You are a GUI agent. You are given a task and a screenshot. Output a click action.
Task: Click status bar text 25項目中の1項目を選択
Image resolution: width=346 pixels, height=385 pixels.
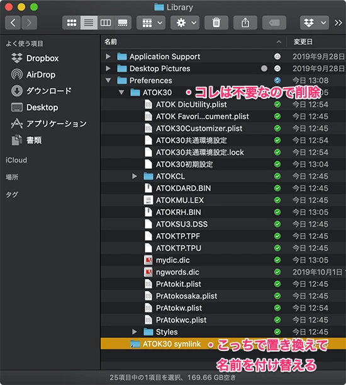[x=145, y=377]
